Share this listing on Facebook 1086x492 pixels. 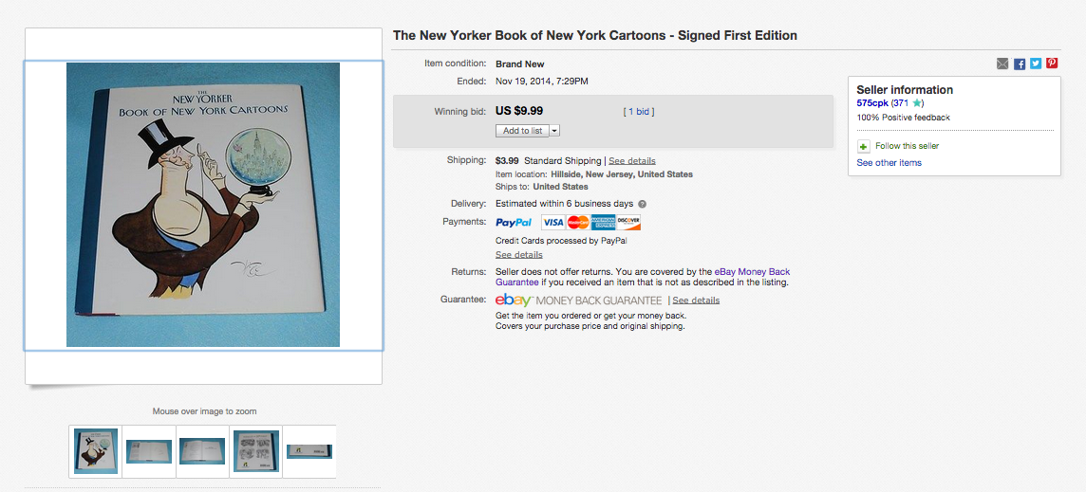pos(1020,64)
